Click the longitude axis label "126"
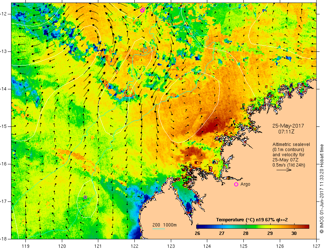The image size is (324, 250). point(280,246)
